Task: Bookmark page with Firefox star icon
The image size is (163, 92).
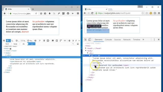Action: (x=41, y=14)
